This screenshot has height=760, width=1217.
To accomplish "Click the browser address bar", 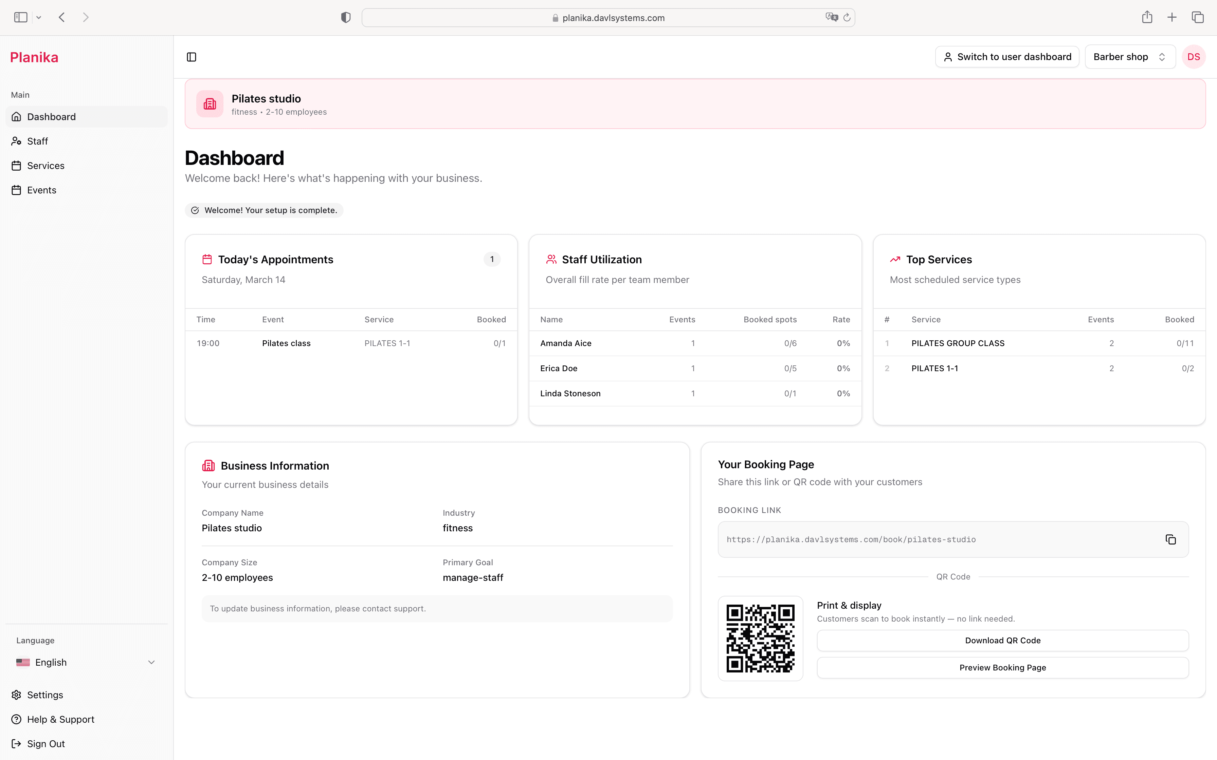I will (x=608, y=18).
